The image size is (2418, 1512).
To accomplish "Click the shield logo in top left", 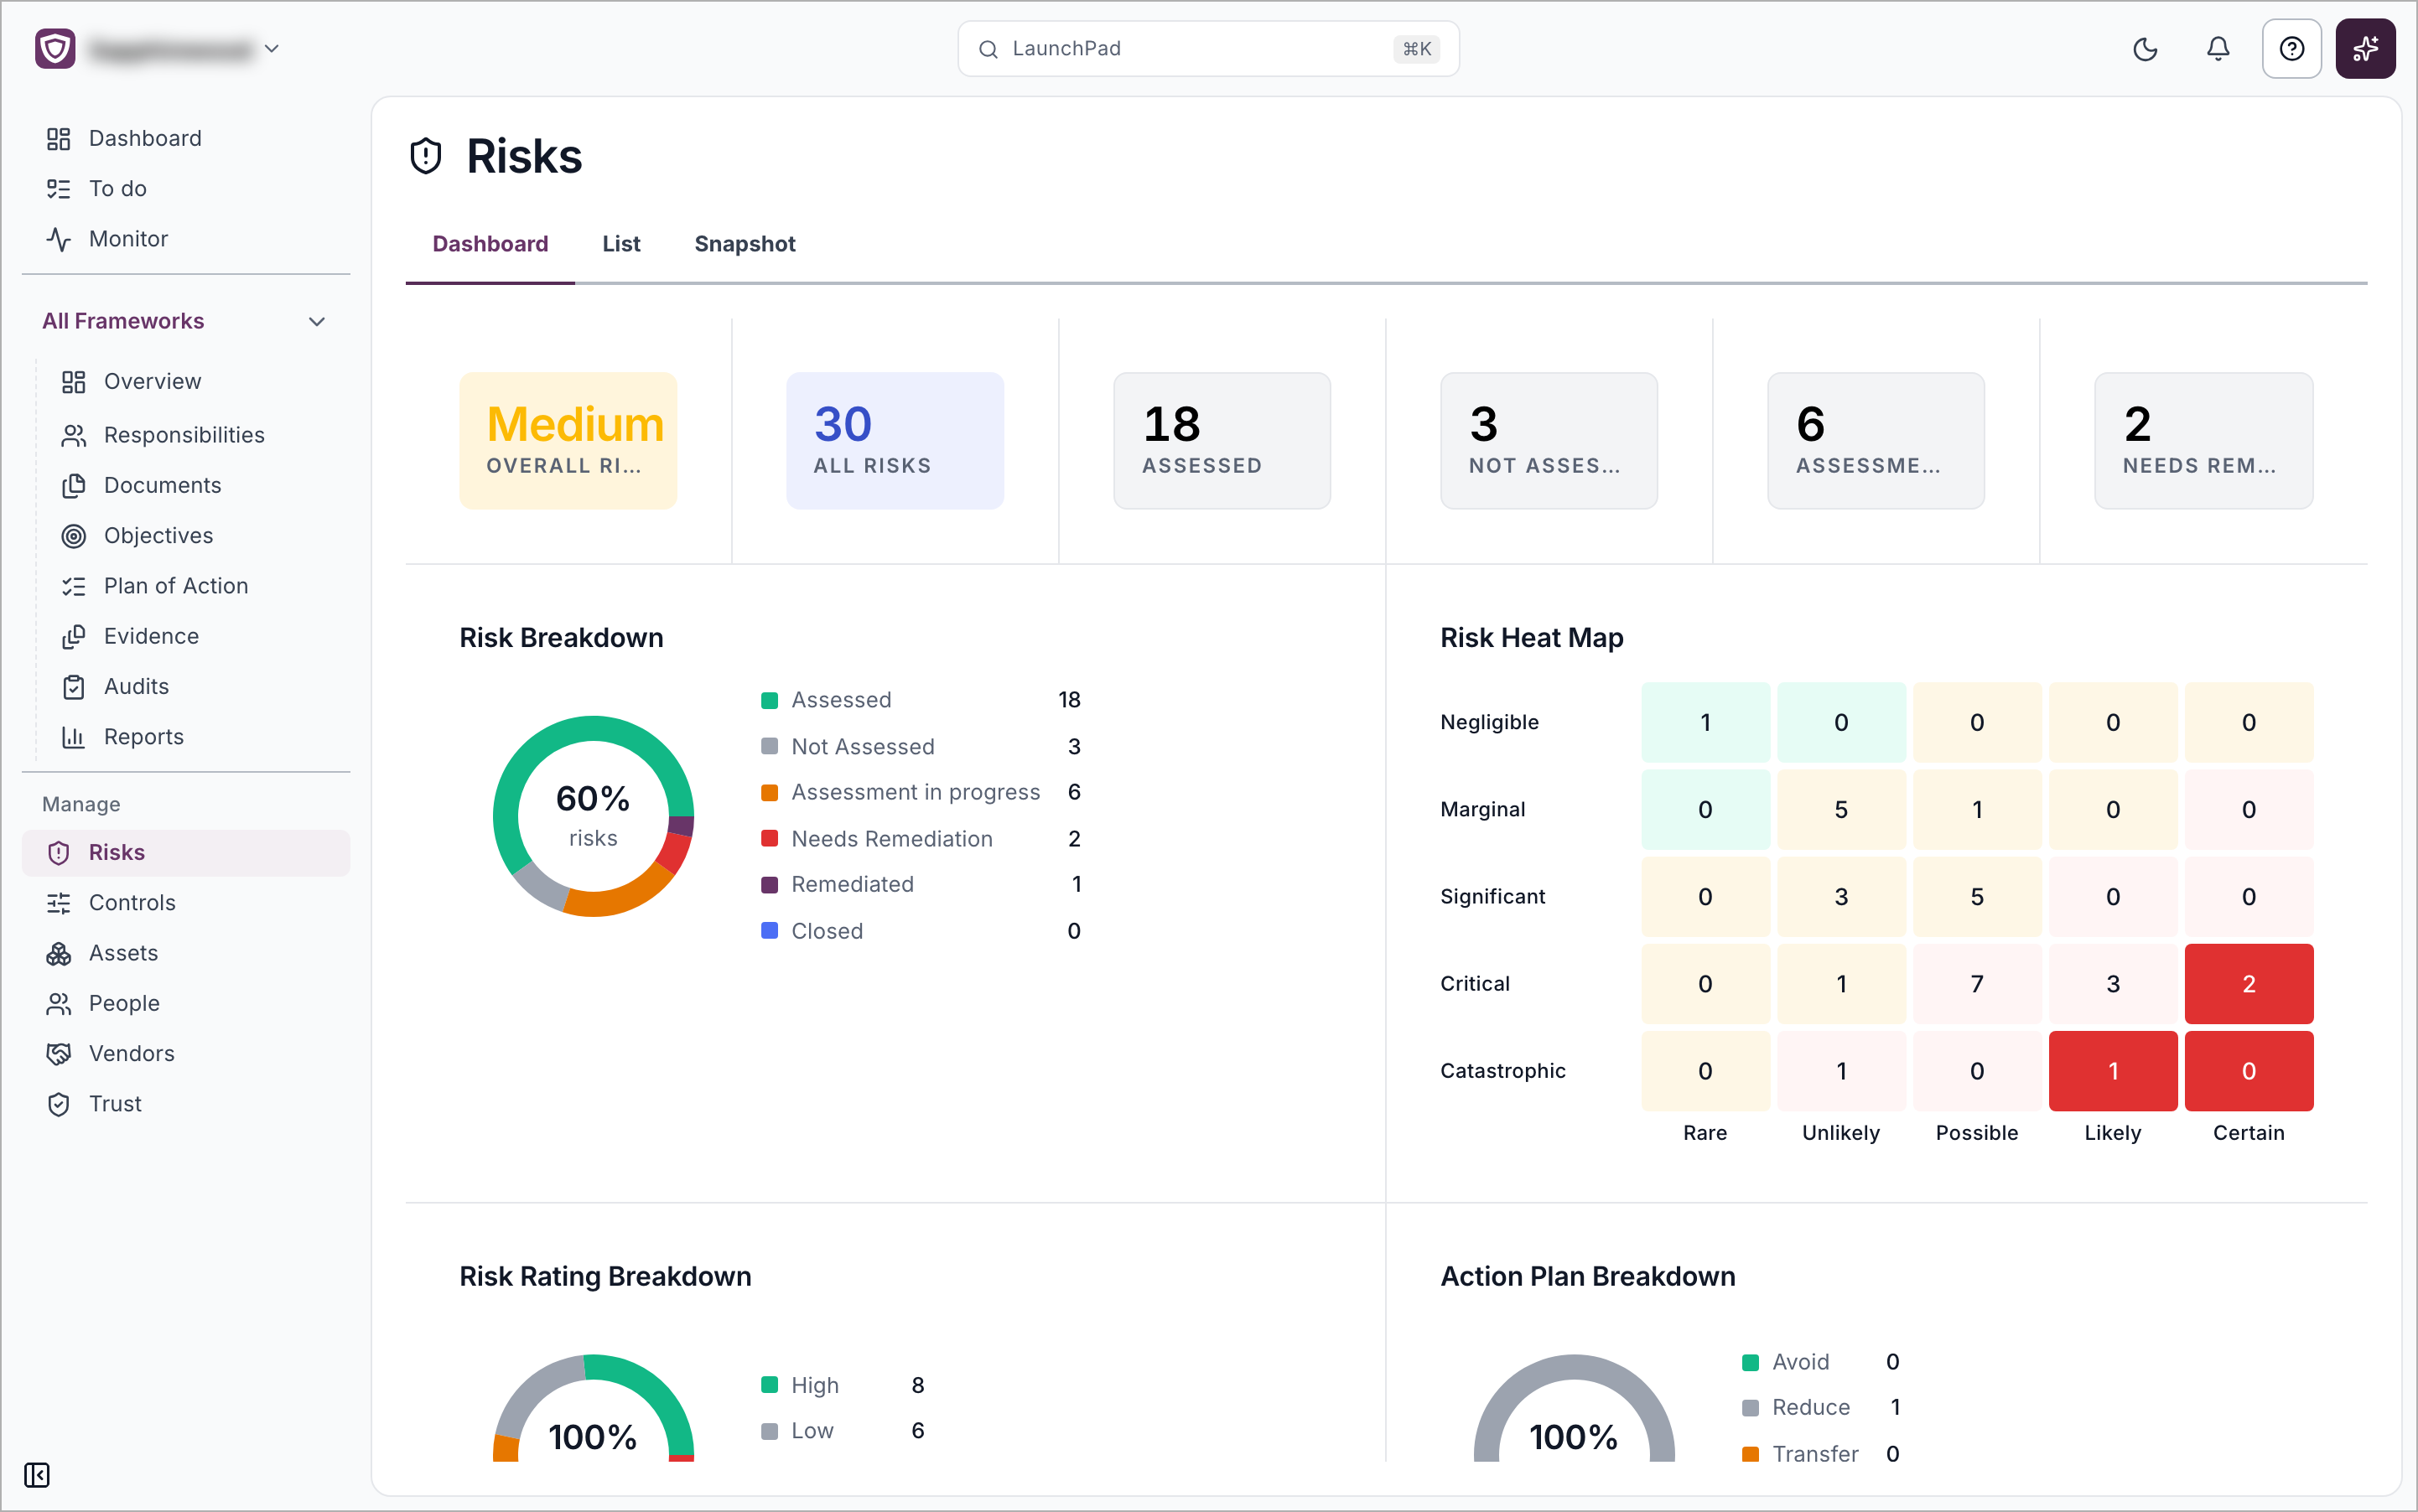I will [55, 49].
